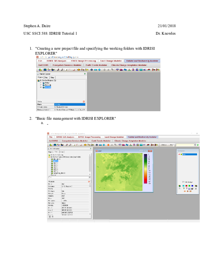Viewport: 200px width, 259px height.
Task: Close the map display window
Action: [151, 151]
